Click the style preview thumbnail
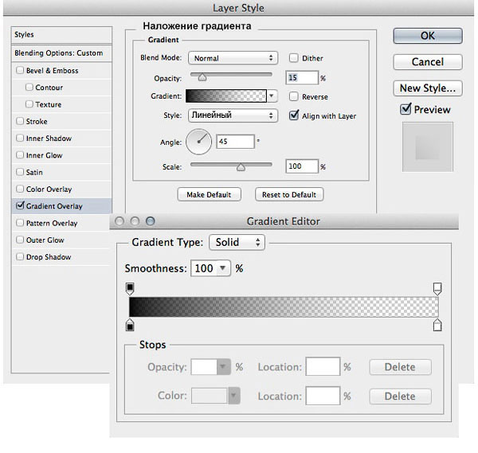 (427, 147)
